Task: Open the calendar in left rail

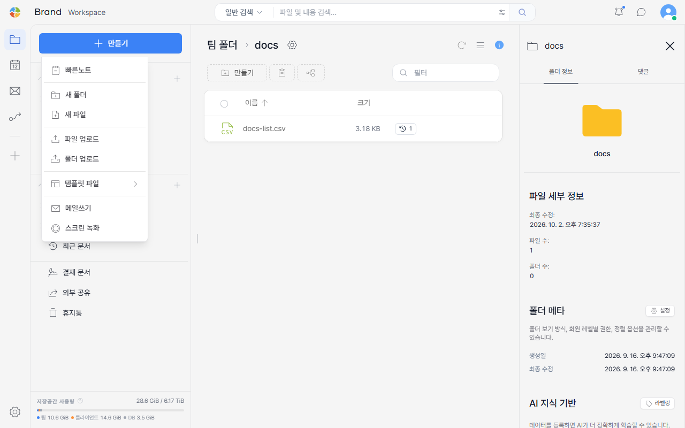Action: 15,65
